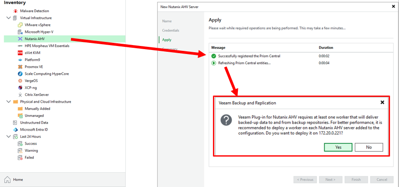Viewport: 399px width, 187px height.
Task: Click the Success status icon
Action: tap(20, 144)
